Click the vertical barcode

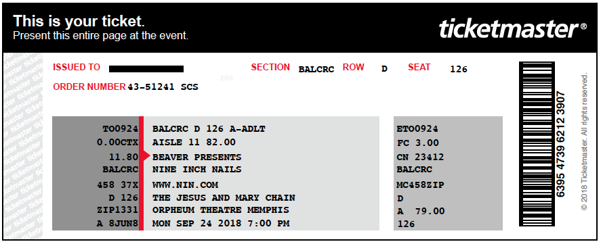pos(537,144)
